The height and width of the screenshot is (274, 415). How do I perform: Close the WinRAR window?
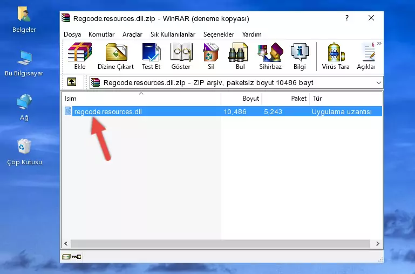(371, 18)
